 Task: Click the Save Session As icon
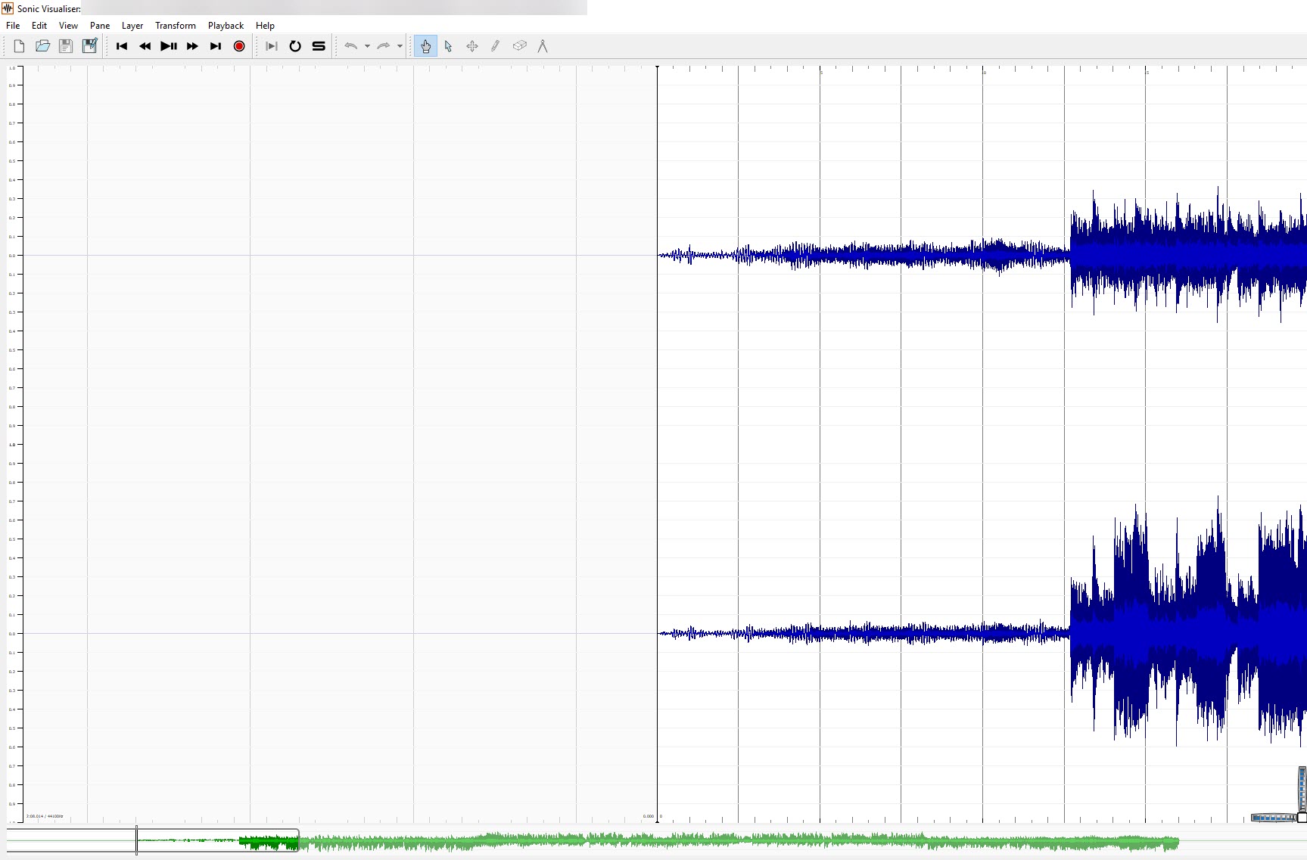(x=89, y=46)
